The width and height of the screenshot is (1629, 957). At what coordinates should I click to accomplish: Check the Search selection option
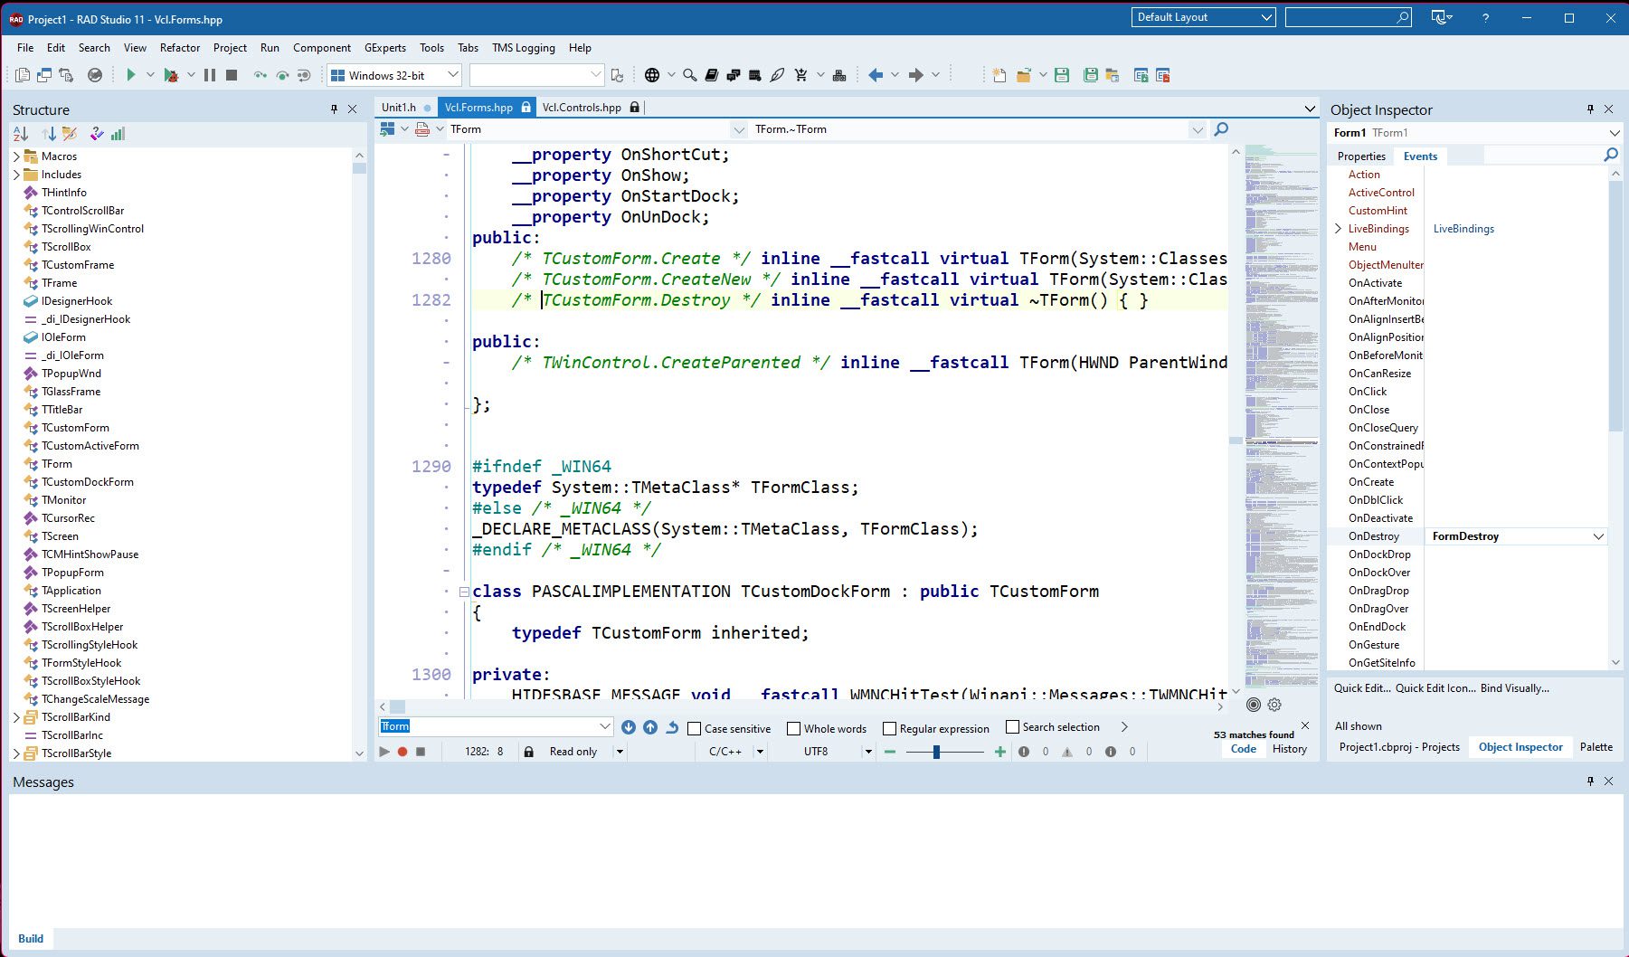1013,727
